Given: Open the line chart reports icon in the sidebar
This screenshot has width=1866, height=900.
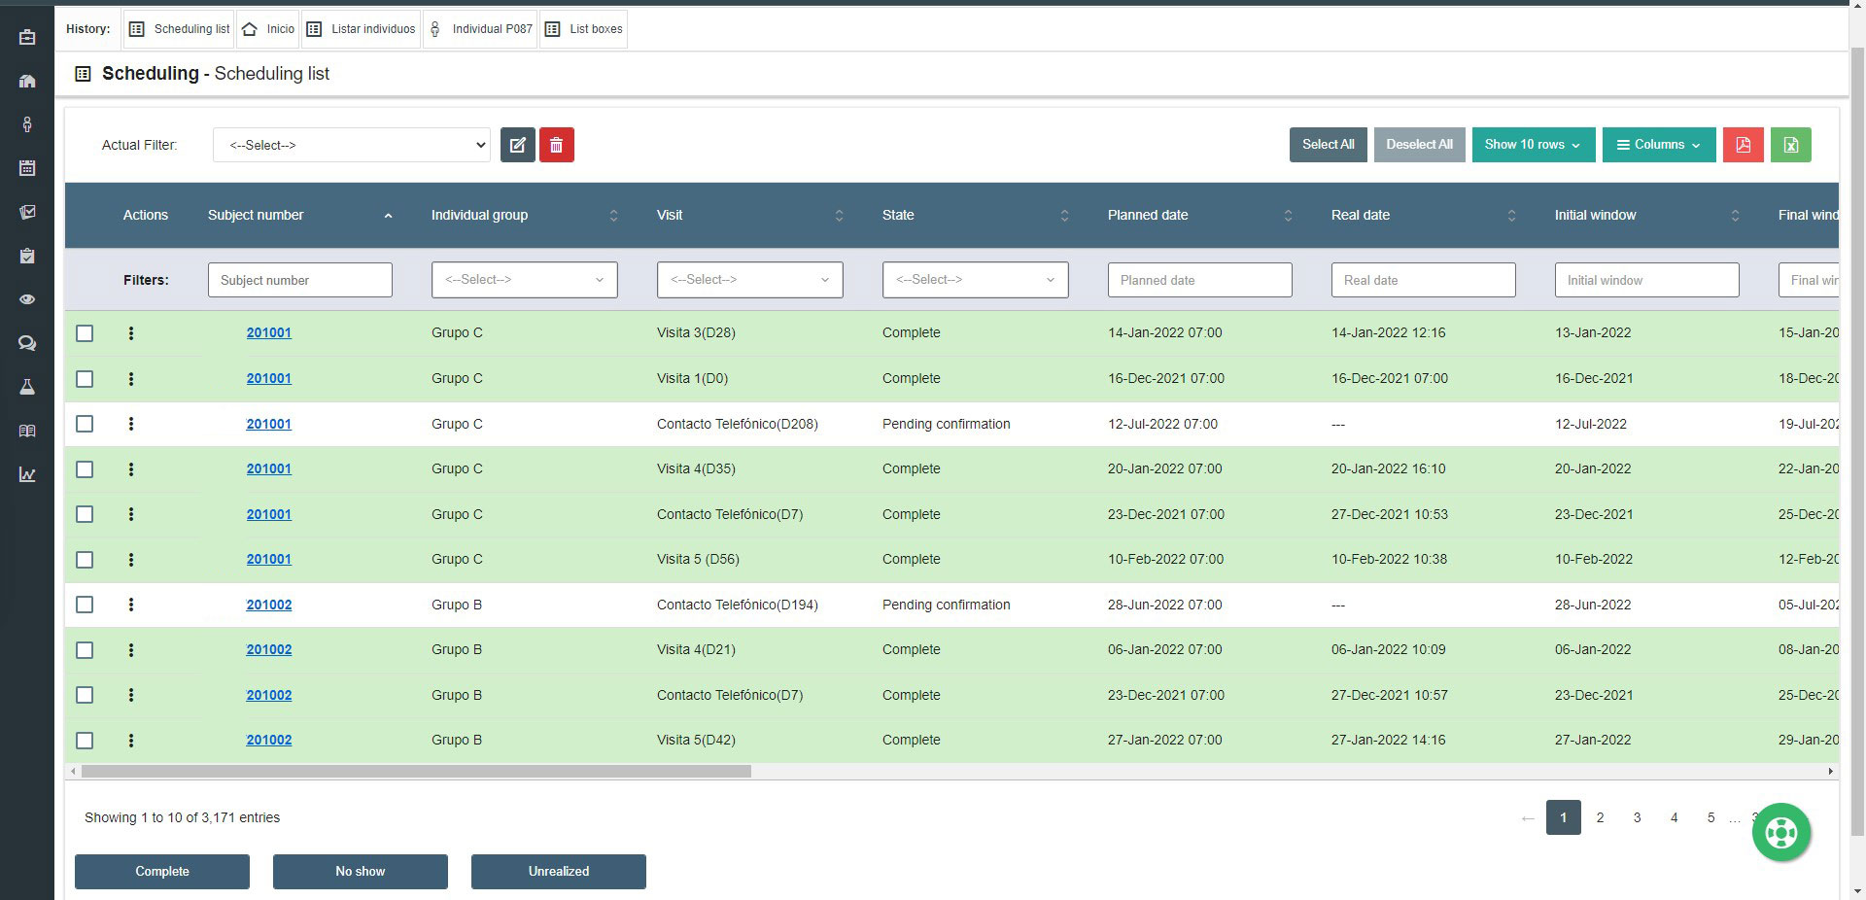Looking at the screenshot, I should [x=27, y=474].
